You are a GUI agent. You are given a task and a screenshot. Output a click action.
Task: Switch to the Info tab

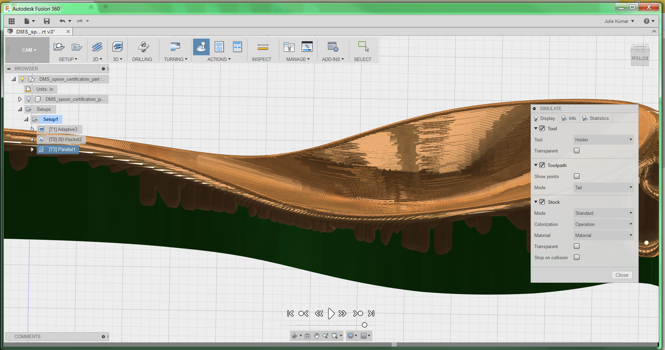click(569, 118)
